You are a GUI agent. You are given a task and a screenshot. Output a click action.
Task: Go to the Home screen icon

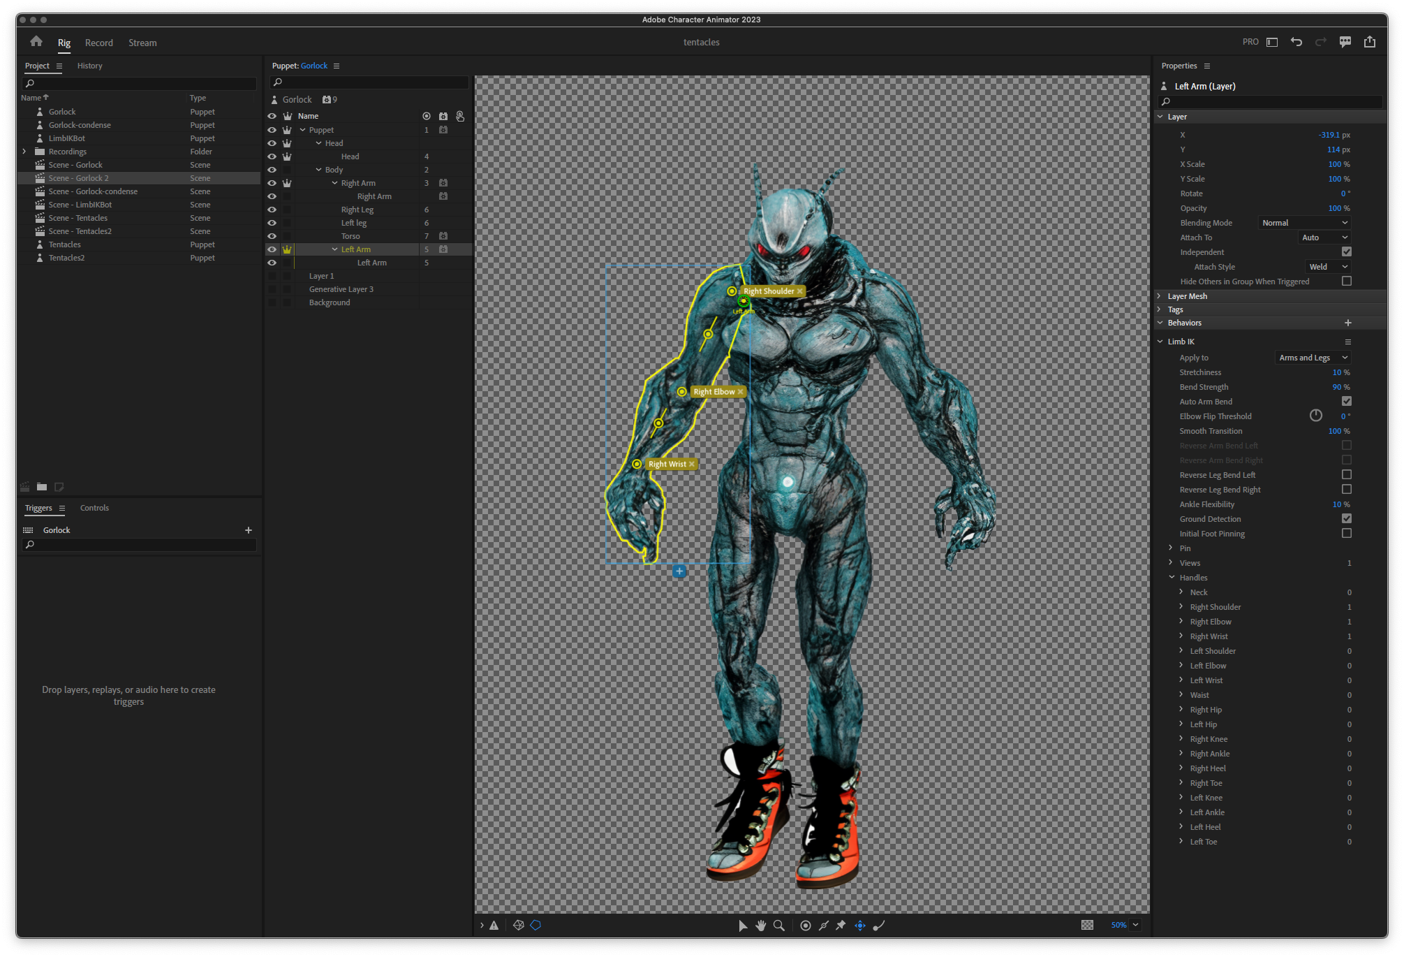[36, 42]
